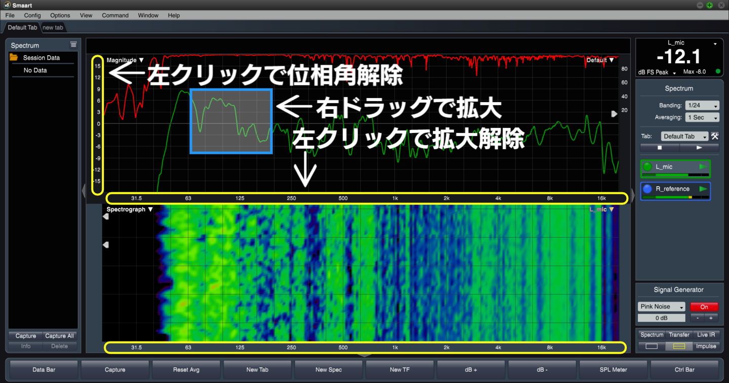Viewport: 729px width, 383px height.
Task: Select the single-pane layout icon
Action: 651,346
